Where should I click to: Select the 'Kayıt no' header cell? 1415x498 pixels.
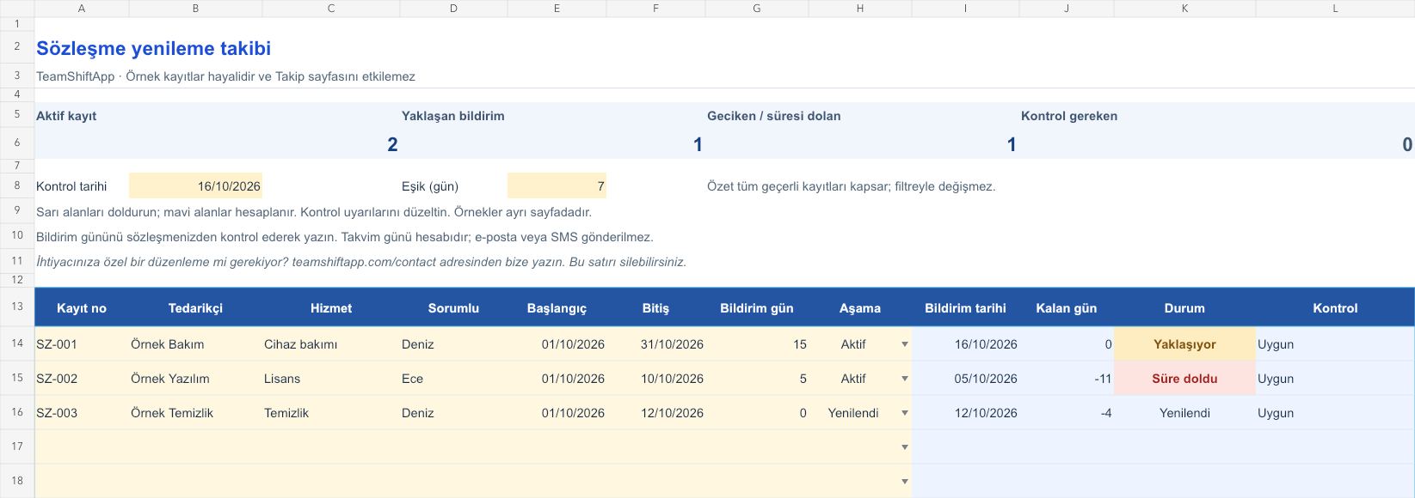(x=82, y=308)
